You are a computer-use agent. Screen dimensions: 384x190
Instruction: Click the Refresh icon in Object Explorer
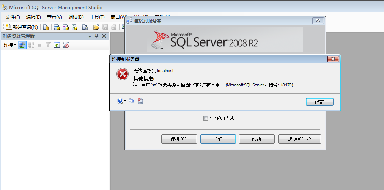point(57,45)
